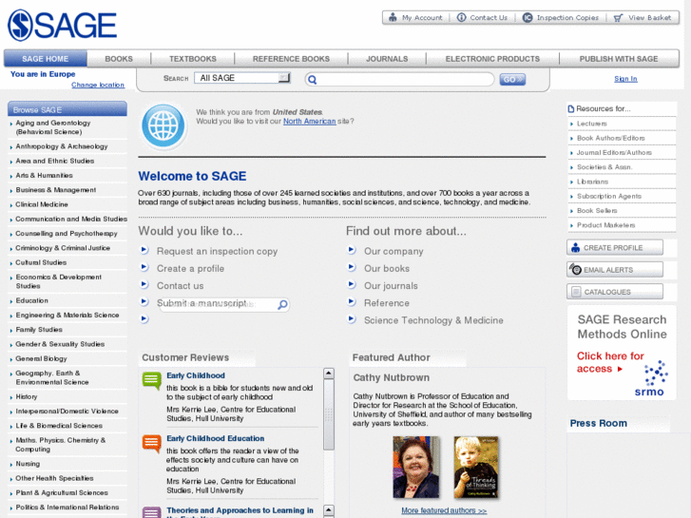Click the SAGE logo
Screen dimensions: 691x518
click(x=62, y=27)
